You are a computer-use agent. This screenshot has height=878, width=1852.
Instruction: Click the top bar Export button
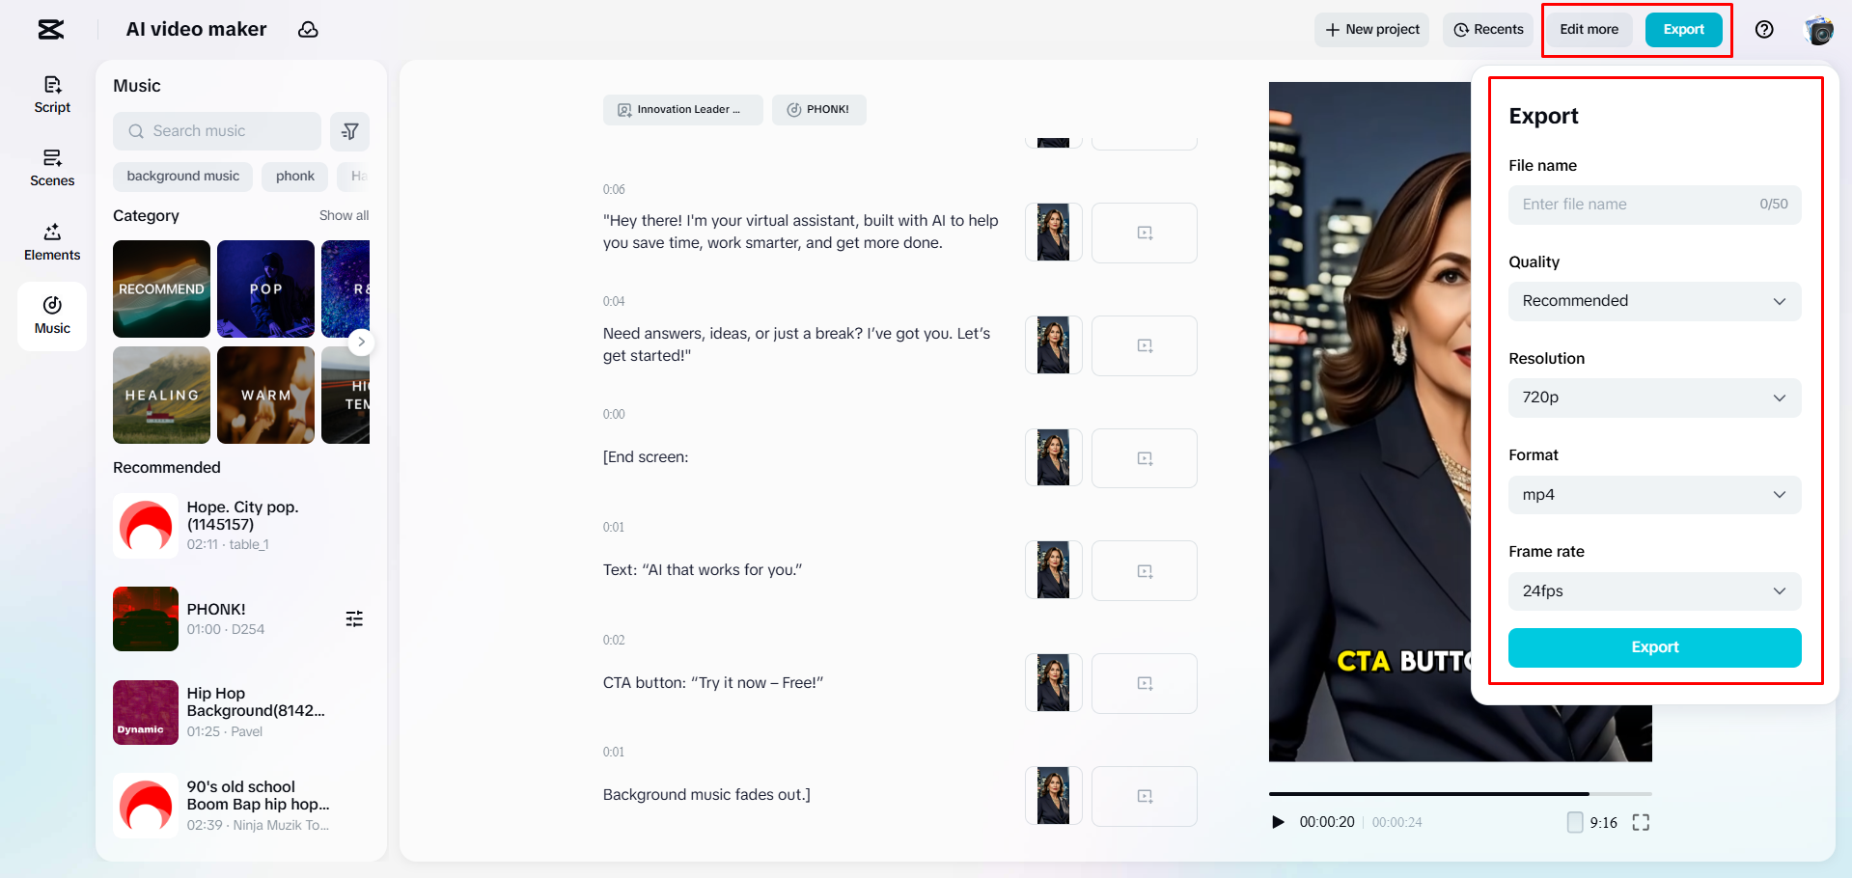coord(1684,30)
